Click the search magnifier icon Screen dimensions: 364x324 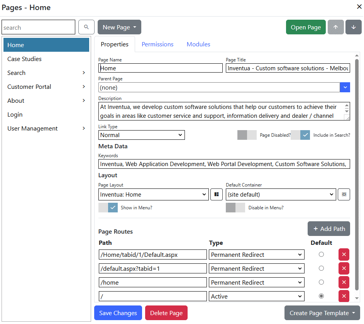[x=86, y=27]
